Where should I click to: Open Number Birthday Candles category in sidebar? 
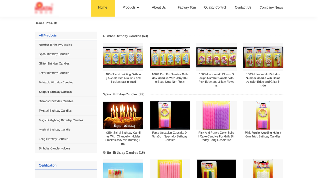(55, 45)
